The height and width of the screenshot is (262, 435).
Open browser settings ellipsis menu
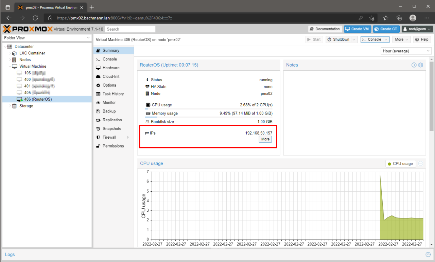point(427,18)
